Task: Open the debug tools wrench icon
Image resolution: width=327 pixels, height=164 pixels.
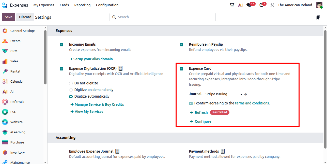Action: [272, 5]
